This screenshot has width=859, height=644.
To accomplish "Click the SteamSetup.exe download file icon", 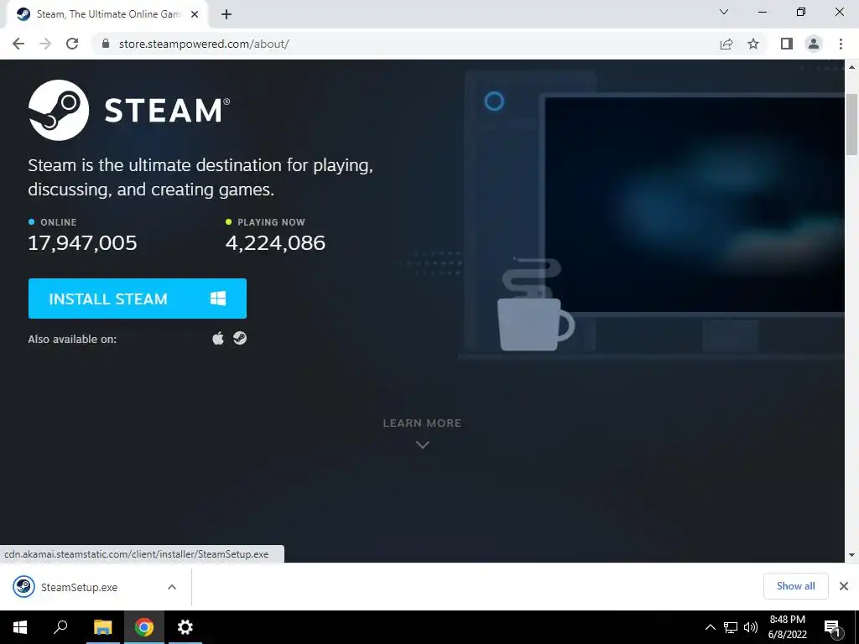I will (x=23, y=587).
